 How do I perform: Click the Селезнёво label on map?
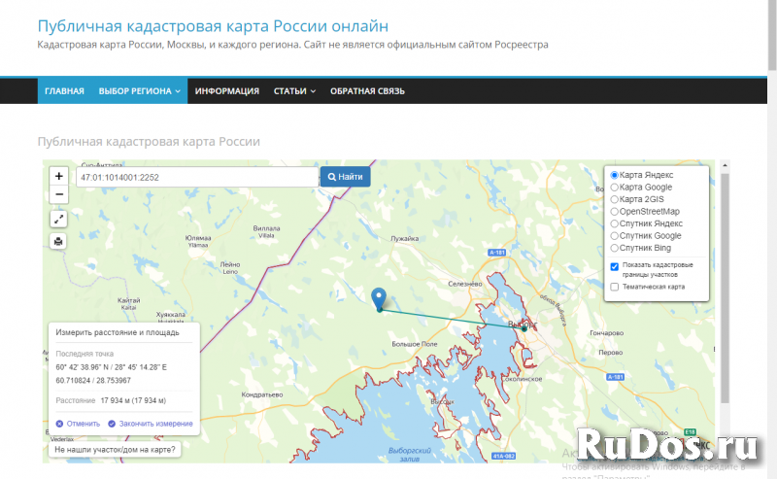pos(465,284)
